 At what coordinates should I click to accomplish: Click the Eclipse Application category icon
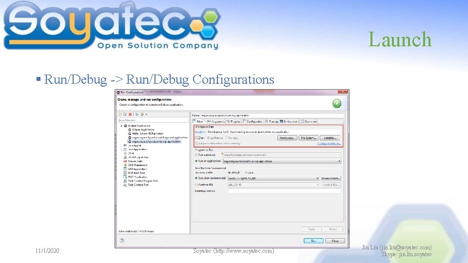coord(126,126)
